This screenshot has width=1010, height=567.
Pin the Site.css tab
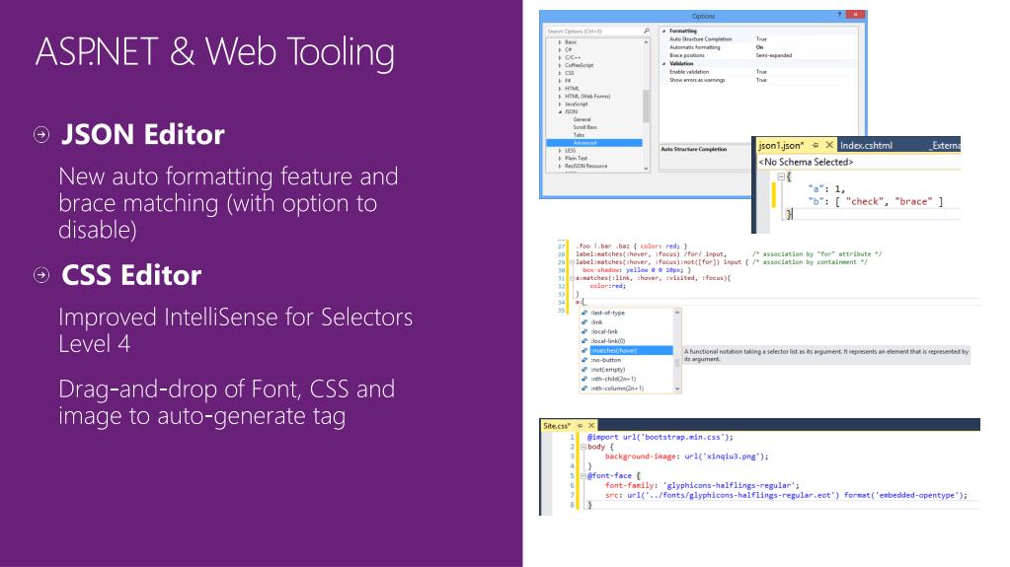(x=580, y=425)
